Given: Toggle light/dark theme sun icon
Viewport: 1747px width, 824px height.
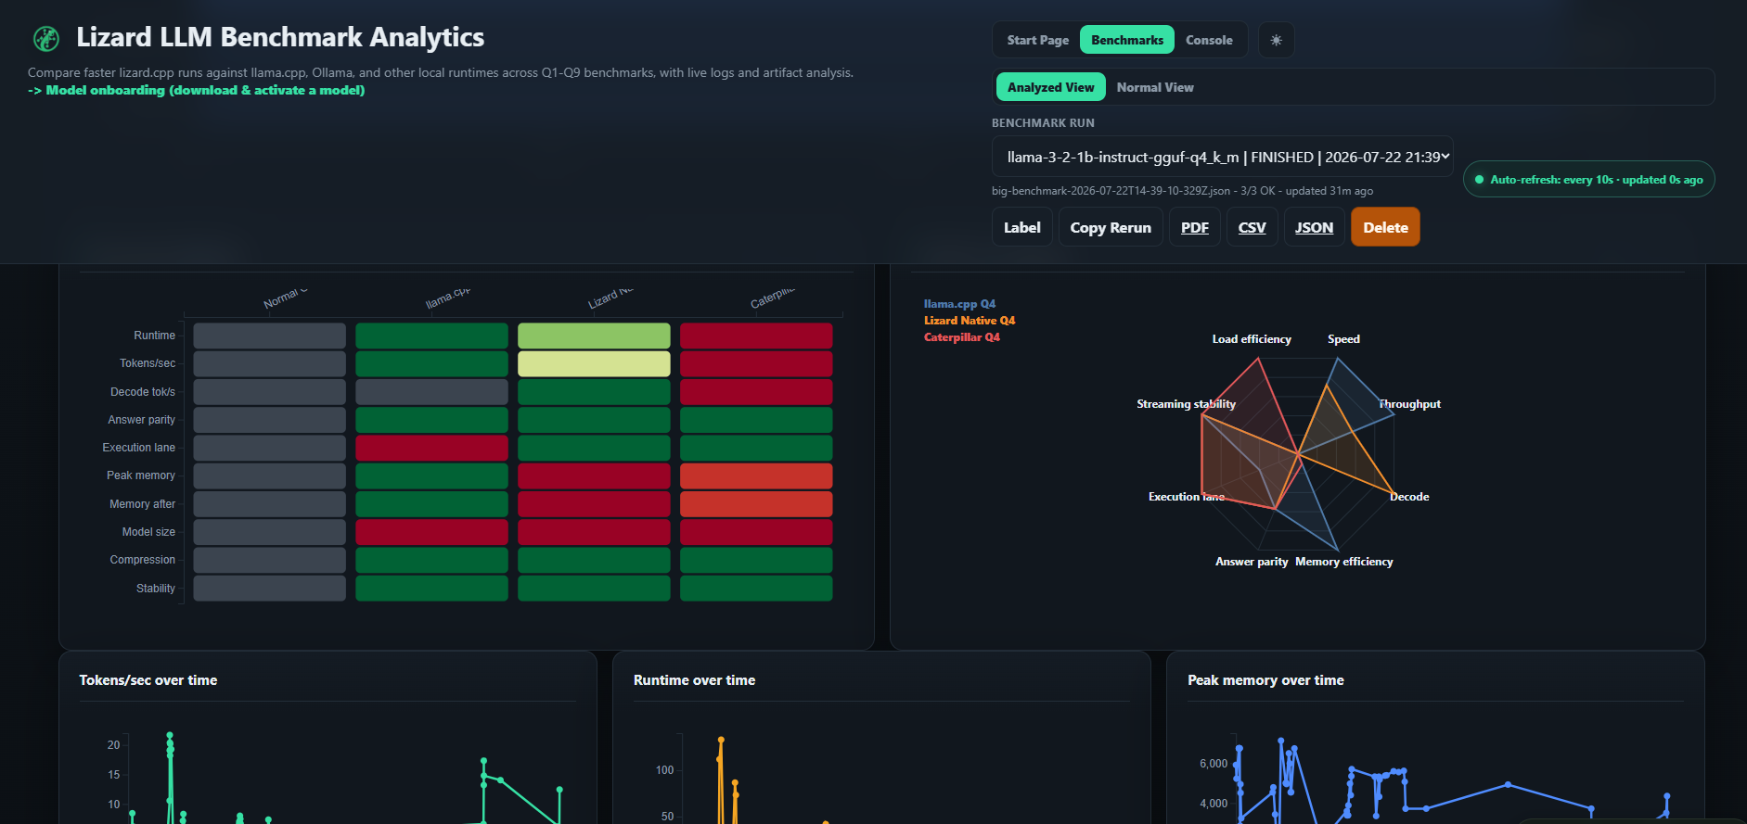Looking at the screenshot, I should point(1276,40).
